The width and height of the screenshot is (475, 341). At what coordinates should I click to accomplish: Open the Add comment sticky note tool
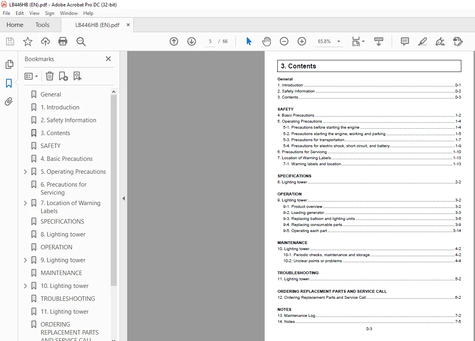(x=405, y=41)
